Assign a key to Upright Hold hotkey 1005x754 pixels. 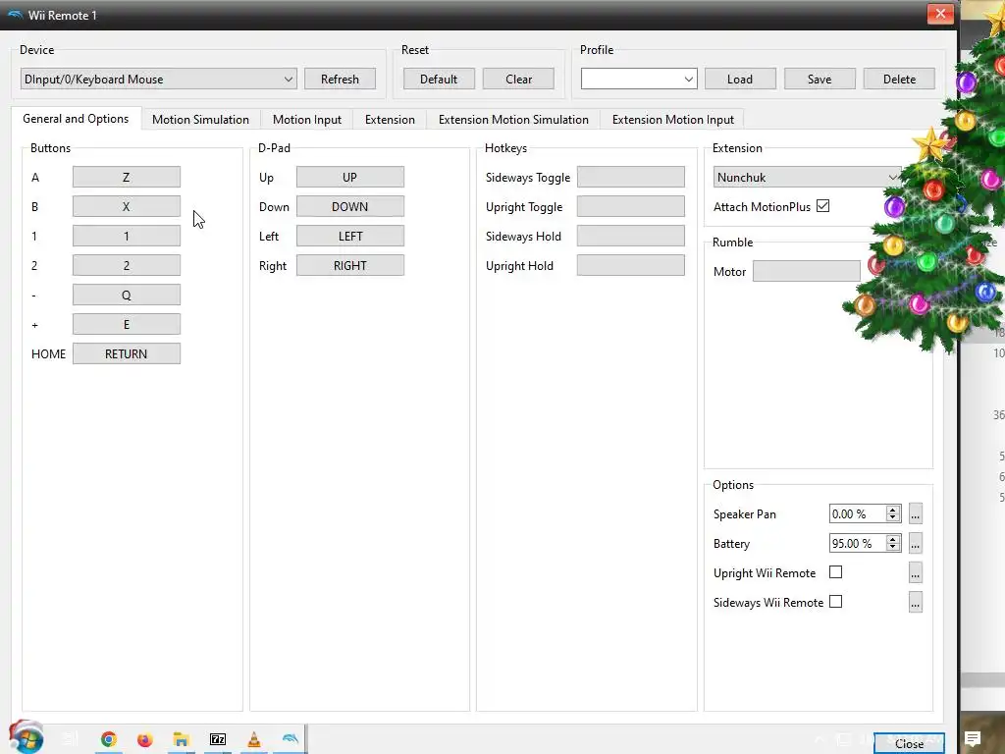point(631,265)
